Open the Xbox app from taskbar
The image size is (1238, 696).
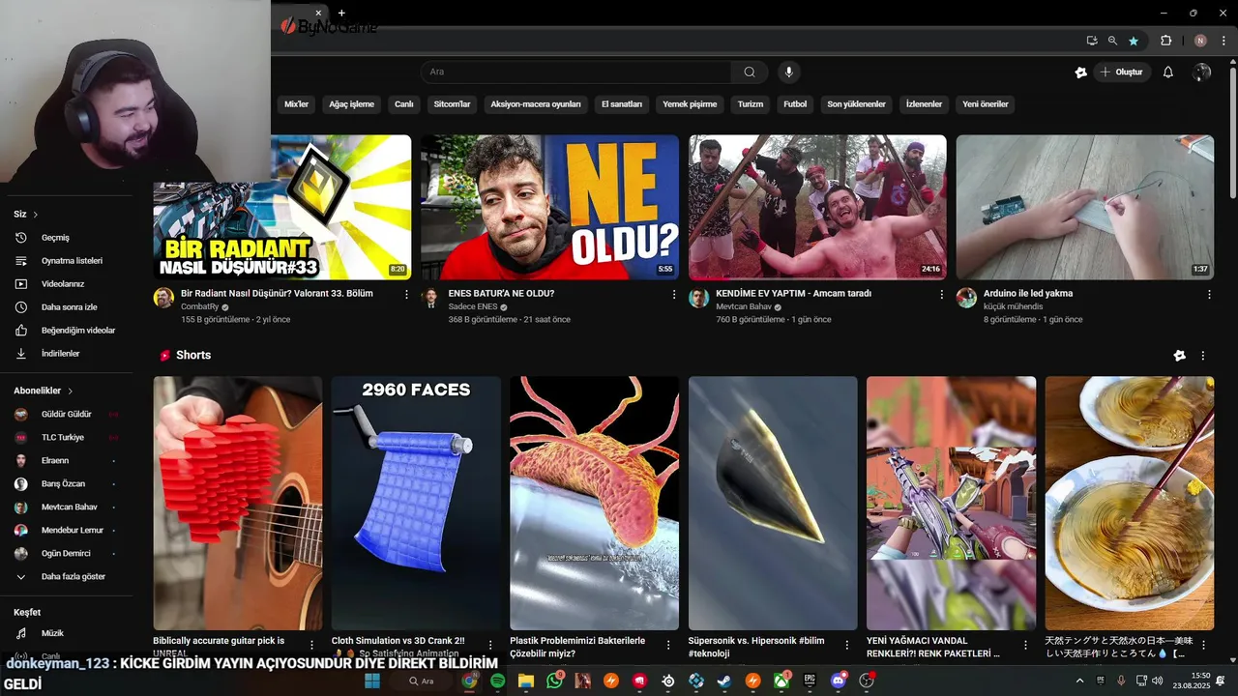coord(780,681)
